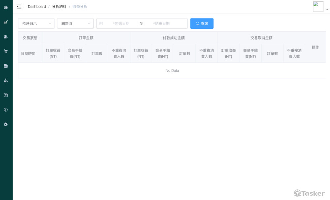This screenshot has width=330, height=200.
Task: Click the 結束日期 end date field
Action: (x=161, y=23)
